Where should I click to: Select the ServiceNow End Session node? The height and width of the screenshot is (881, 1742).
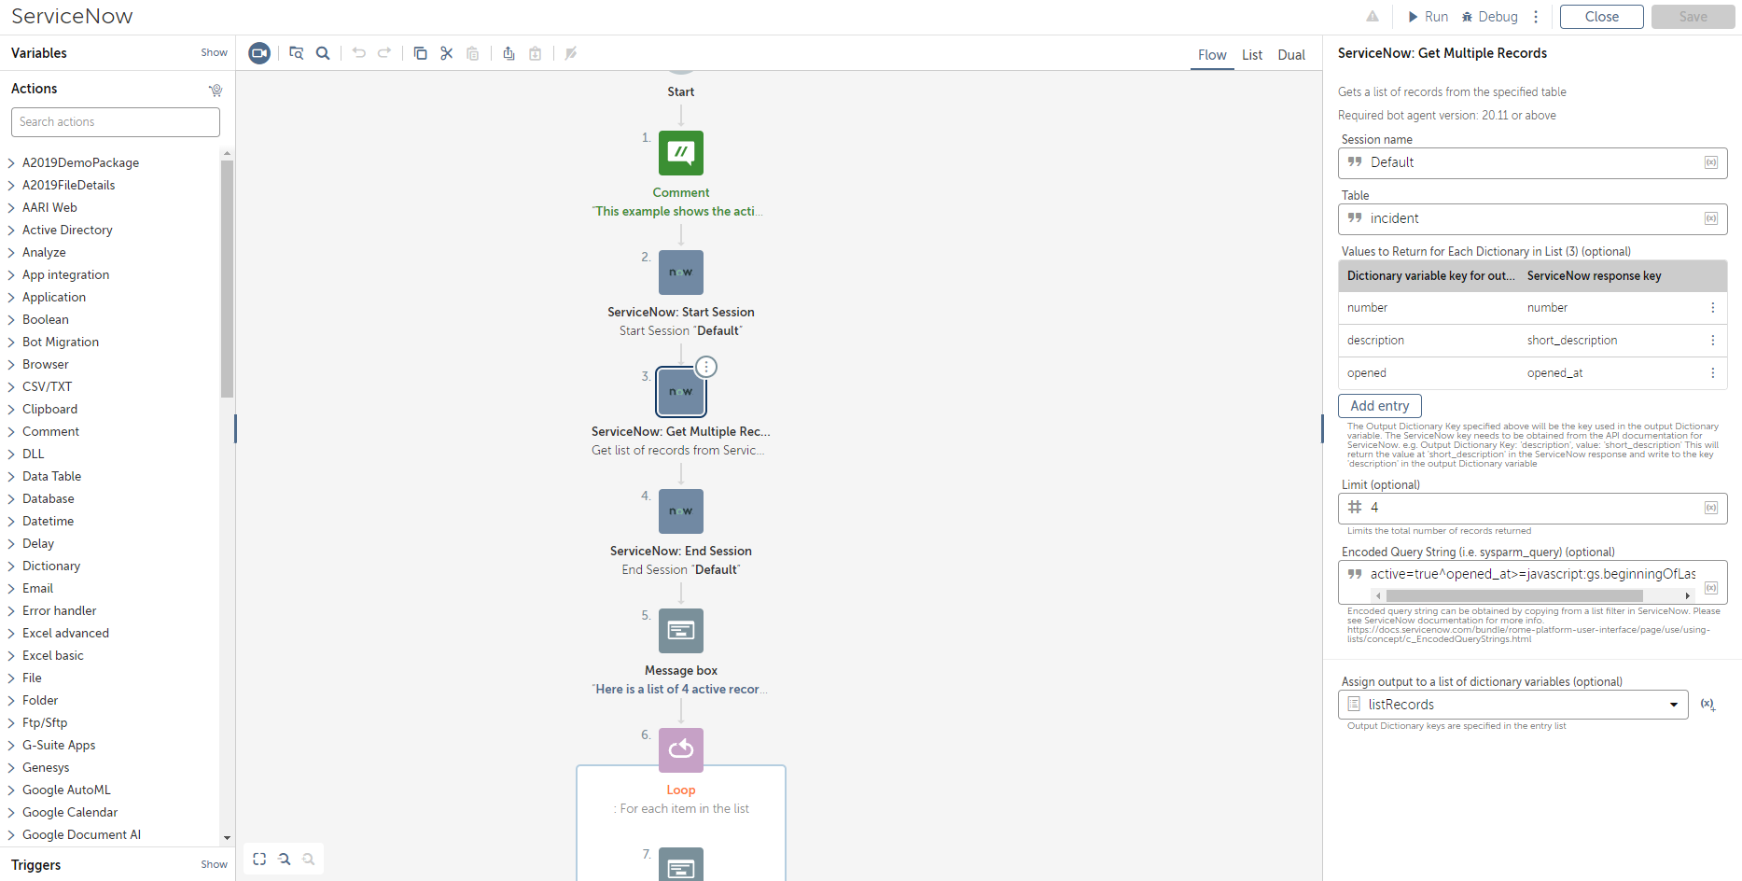pos(681,511)
